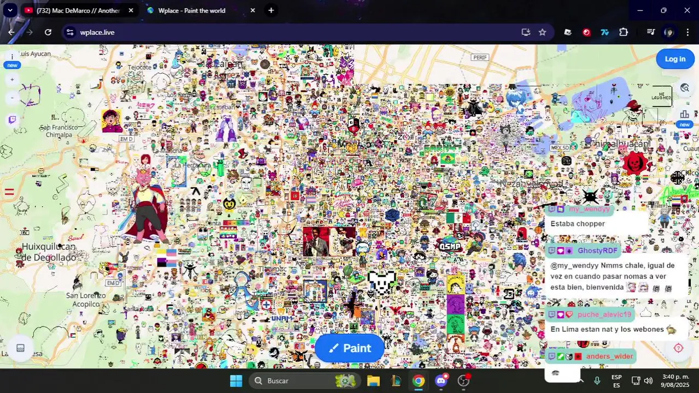699x393 pixels.
Task: Open site information icon in address bar
Action: pos(70,32)
